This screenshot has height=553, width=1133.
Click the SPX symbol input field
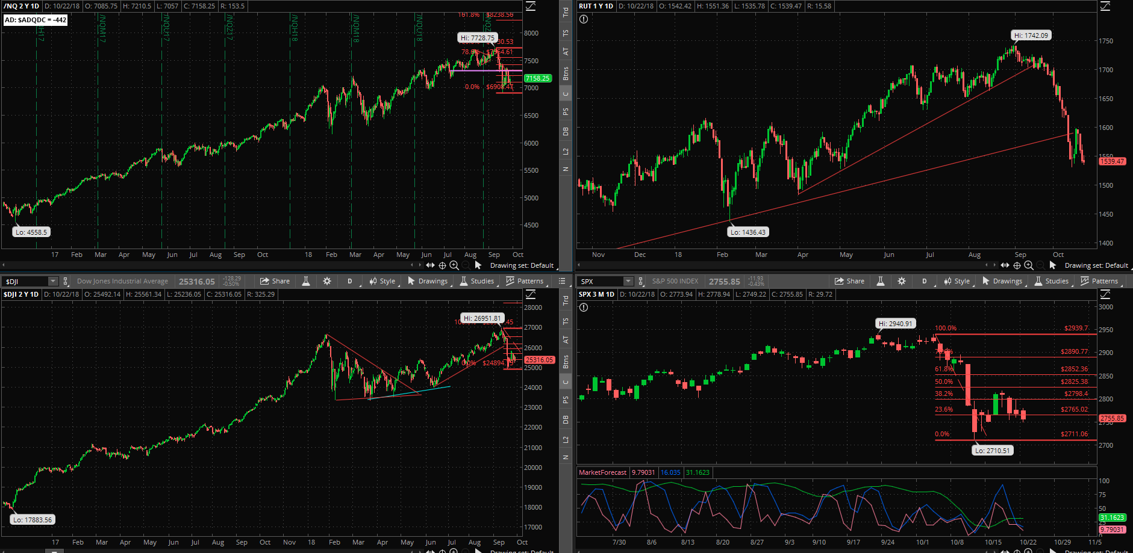point(601,281)
